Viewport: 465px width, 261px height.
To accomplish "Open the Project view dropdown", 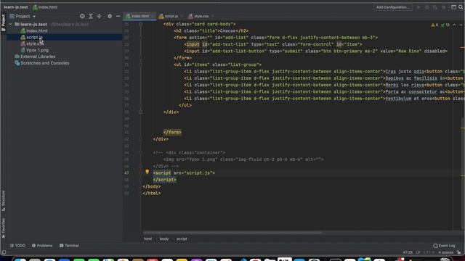I will [x=23, y=16].
